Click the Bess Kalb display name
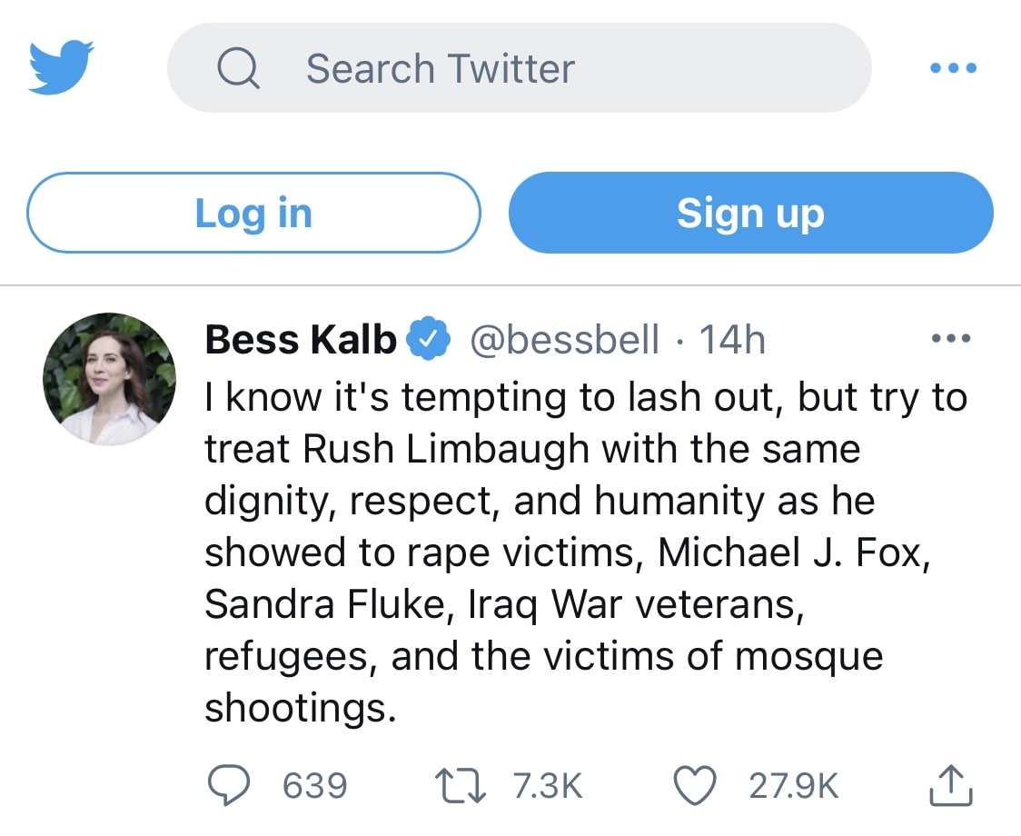The height and width of the screenshot is (836, 1021). 301,341
